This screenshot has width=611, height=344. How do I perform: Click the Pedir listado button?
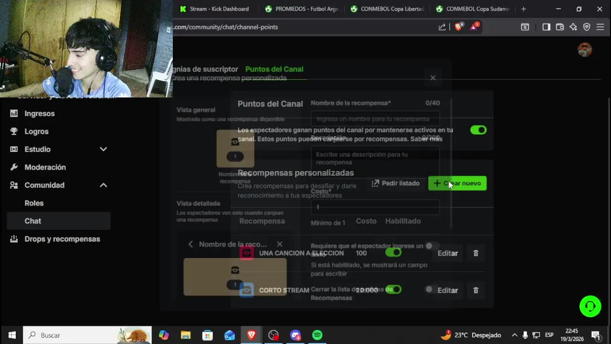click(396, 183)
